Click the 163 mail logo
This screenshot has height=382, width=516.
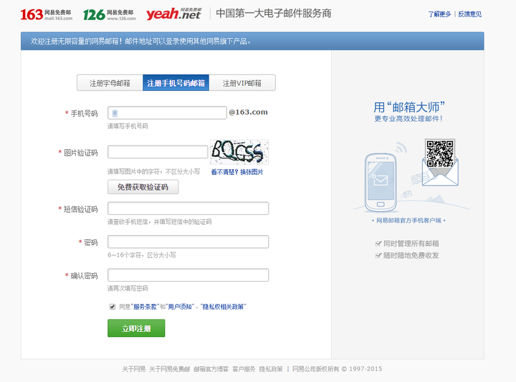click(46, 14)
